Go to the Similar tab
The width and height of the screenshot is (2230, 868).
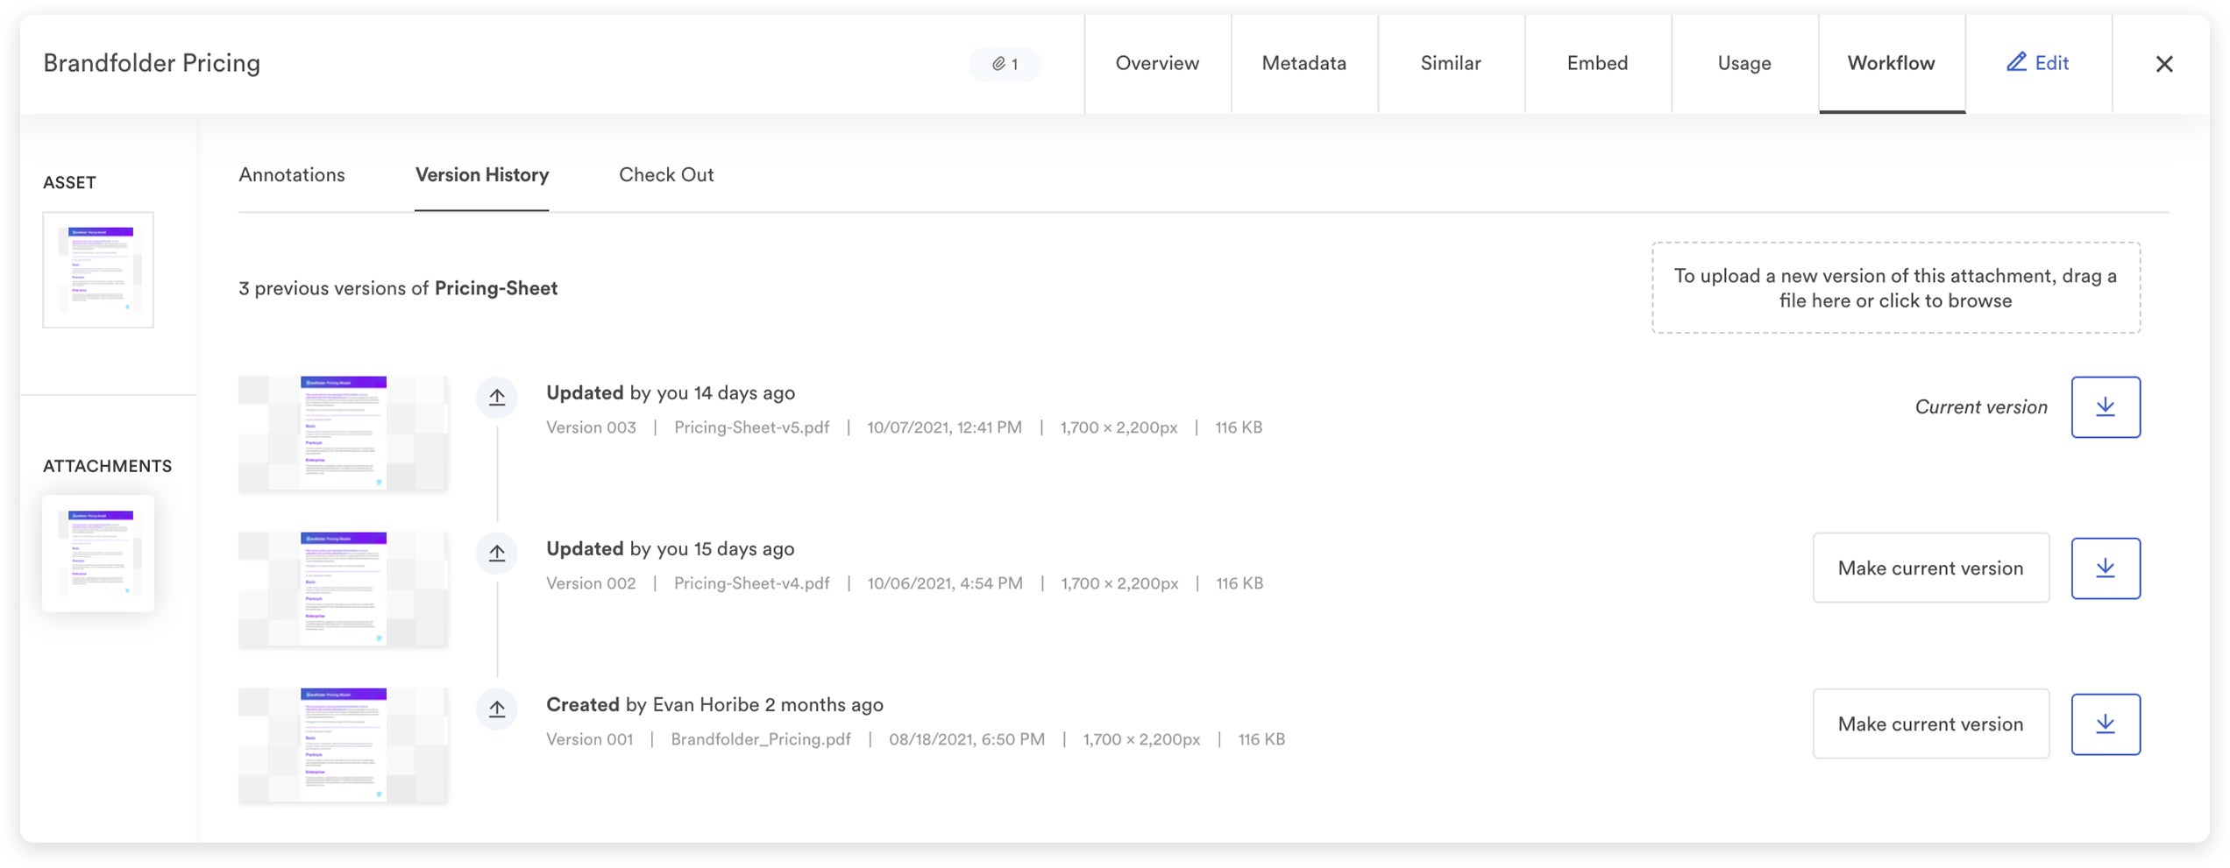point(1451,63)
